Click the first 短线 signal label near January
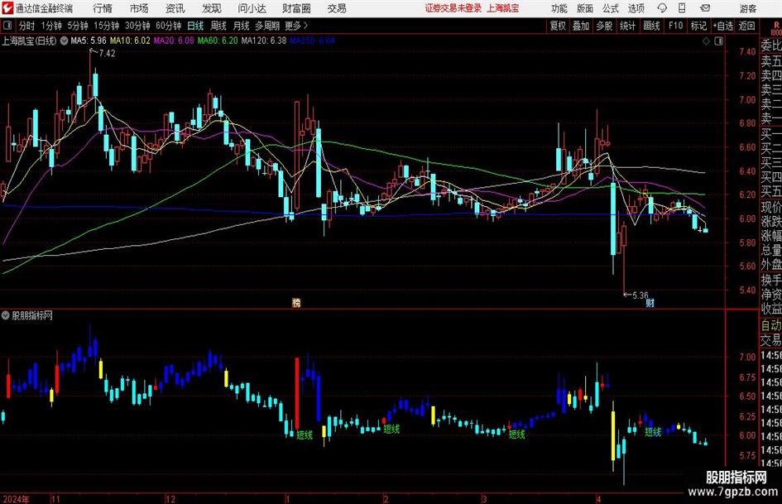This screenshot has width=782, height=504. (305, 434)
